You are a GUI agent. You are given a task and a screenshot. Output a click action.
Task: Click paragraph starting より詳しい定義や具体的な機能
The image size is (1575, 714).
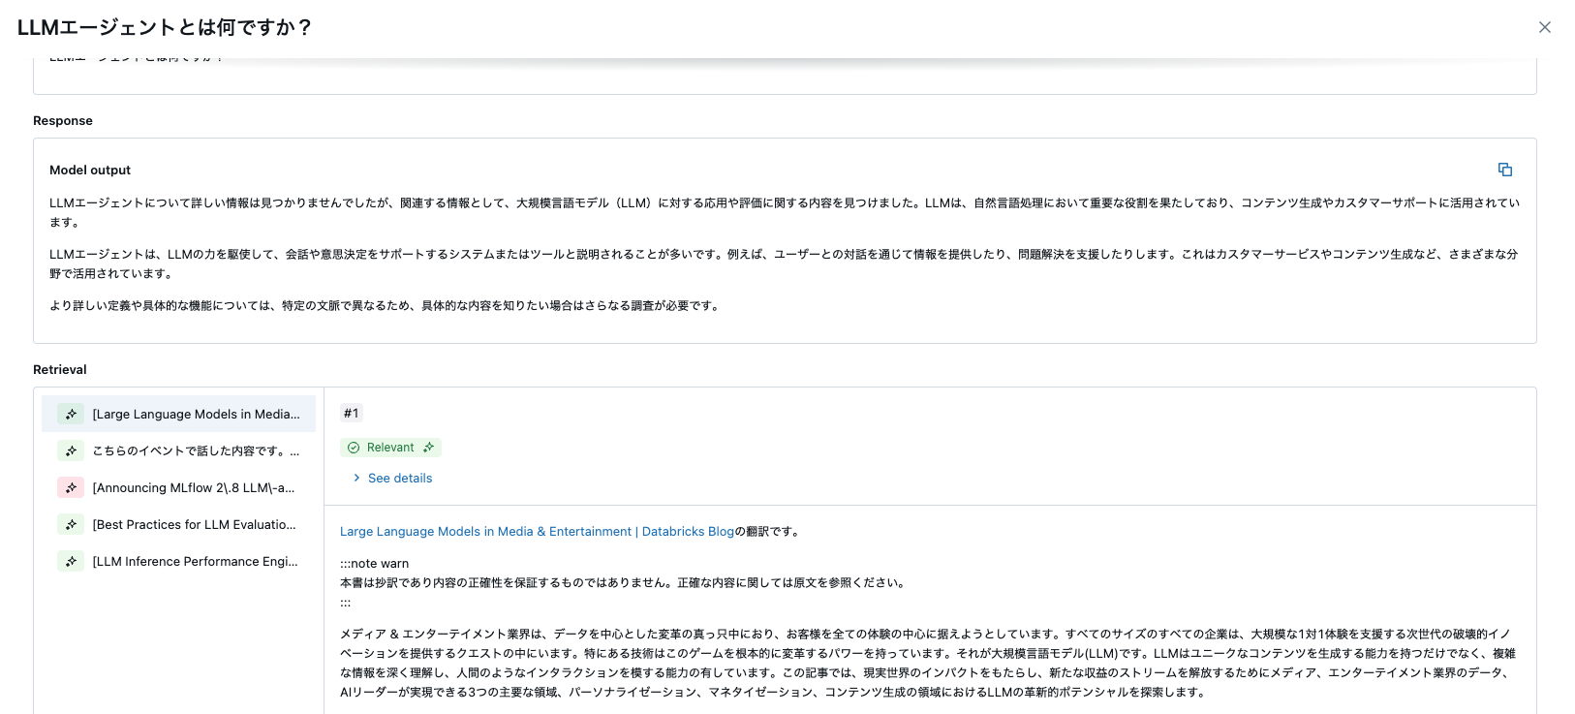pyautogui.click(x=386, y=305)
